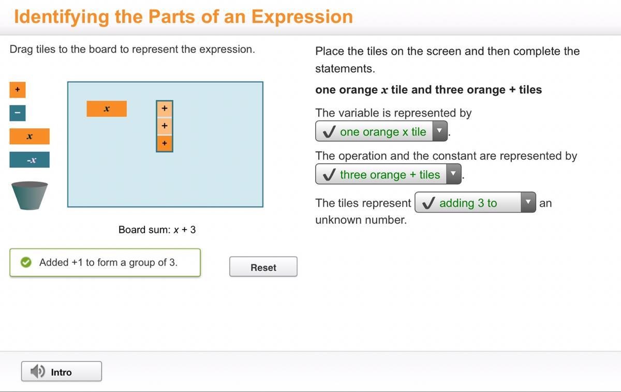Open the 'adding 3 to' dropdown arrow

tap(528, 203)
